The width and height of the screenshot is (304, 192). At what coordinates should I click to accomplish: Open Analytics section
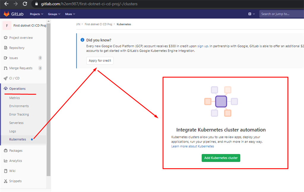pyautogui.click(x=15, y=161)
